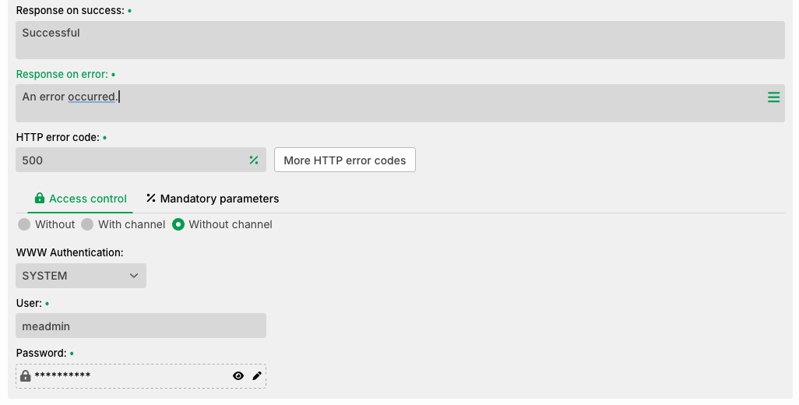The image size is (799, 405).
Task: Select the Without channel radio option
Action: 178,224
